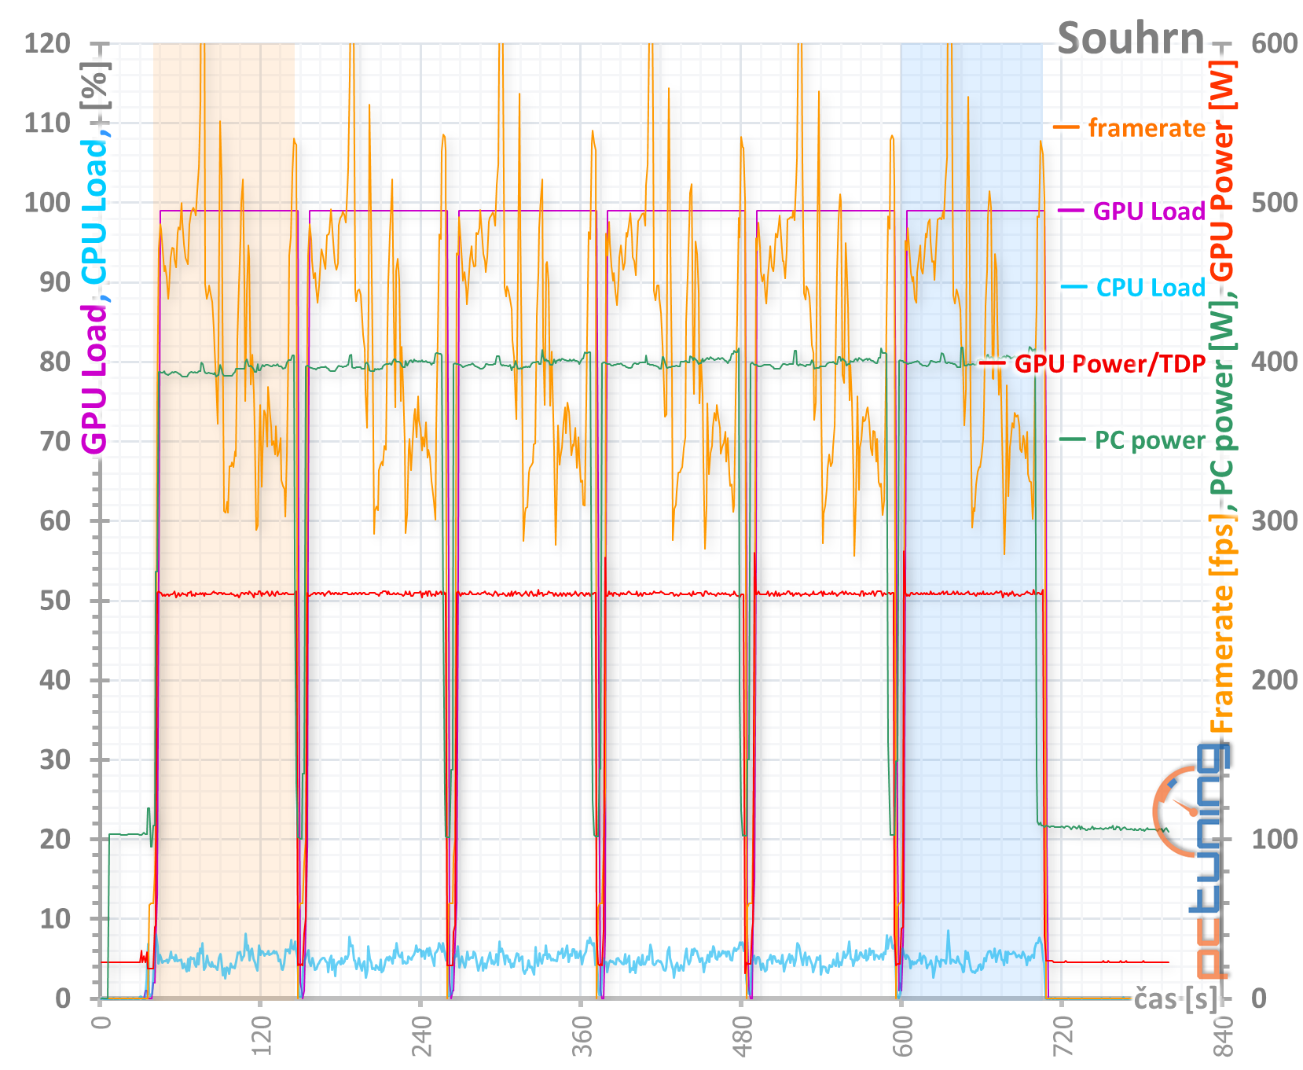Screen dimensions: 1303x1070
Task: Click the x-axis tick label 480
Action: (741, 1038)
